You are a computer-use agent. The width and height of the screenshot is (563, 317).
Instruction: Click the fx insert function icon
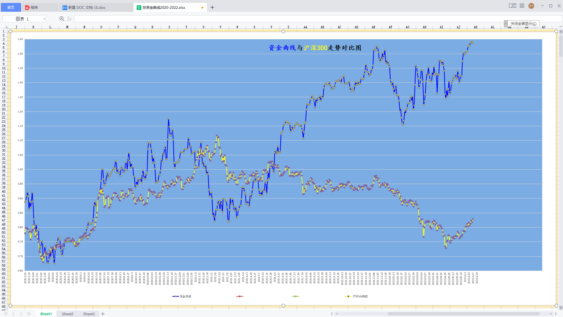coord(69,19)
